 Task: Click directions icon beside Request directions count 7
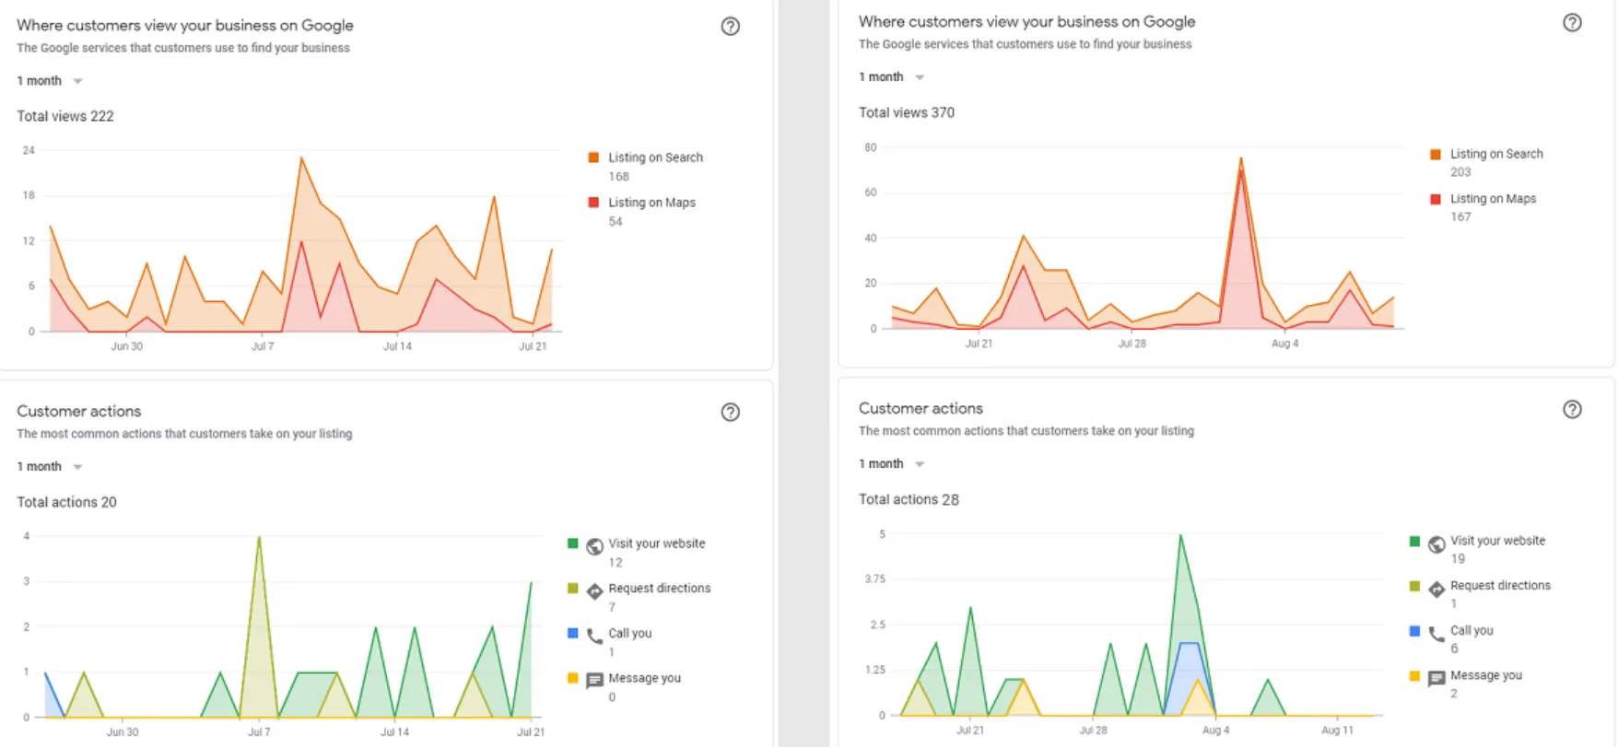[x=594, y=590]
